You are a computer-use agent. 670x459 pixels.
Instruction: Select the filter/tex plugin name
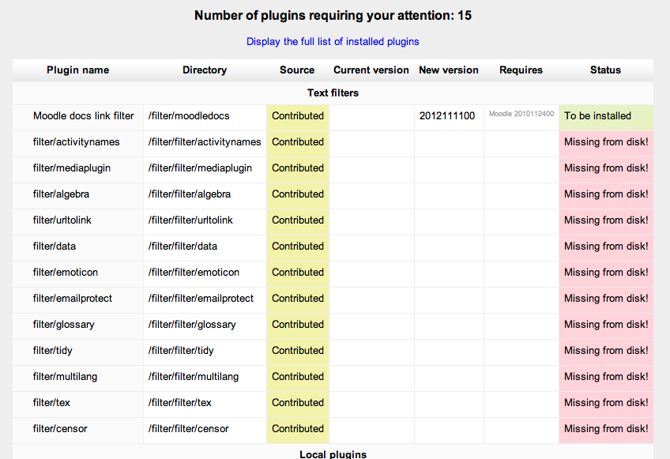coord(51,403)
